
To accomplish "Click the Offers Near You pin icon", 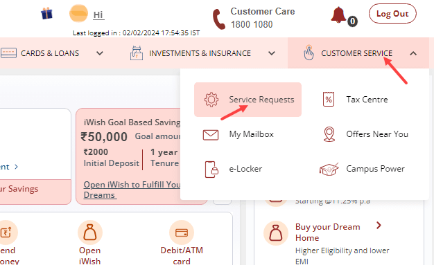I will (x=329, y=134).
